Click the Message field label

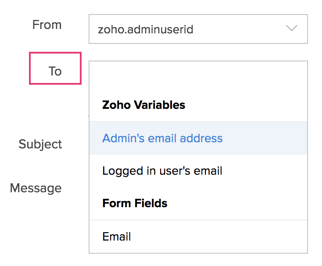pos(36,188)
